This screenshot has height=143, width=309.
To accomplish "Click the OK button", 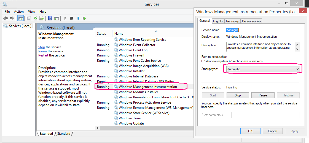I will coord(250,131).
